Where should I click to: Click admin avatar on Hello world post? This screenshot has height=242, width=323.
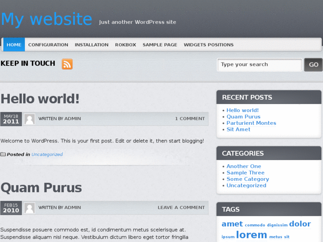tap(29, 119)
